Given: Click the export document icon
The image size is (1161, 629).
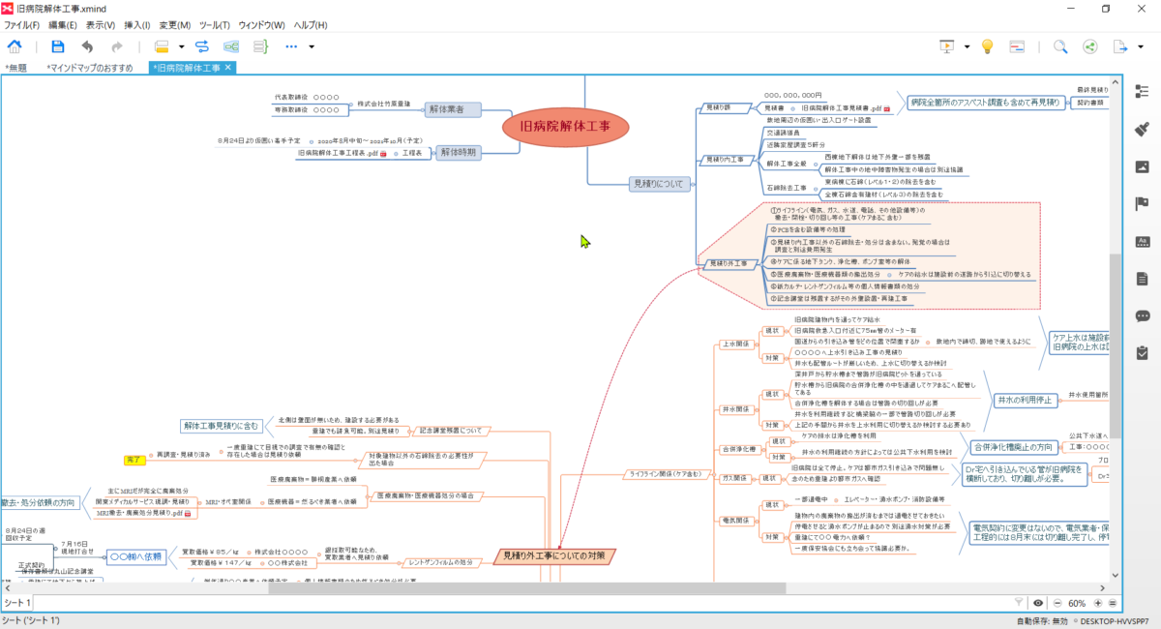Looking at the screenshot, I should pyautogui.click(x=1121, y=46).
